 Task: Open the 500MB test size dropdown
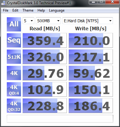[x=48, y=21]
